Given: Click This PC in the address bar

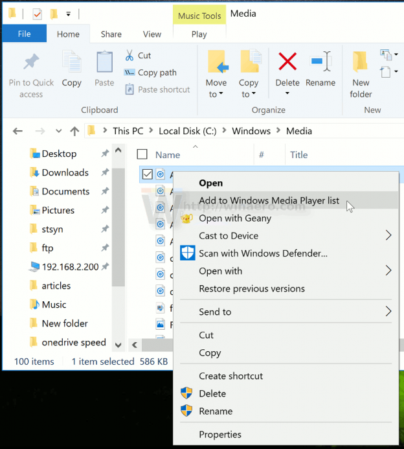Looking at the screenshot, I should point(128,131).
